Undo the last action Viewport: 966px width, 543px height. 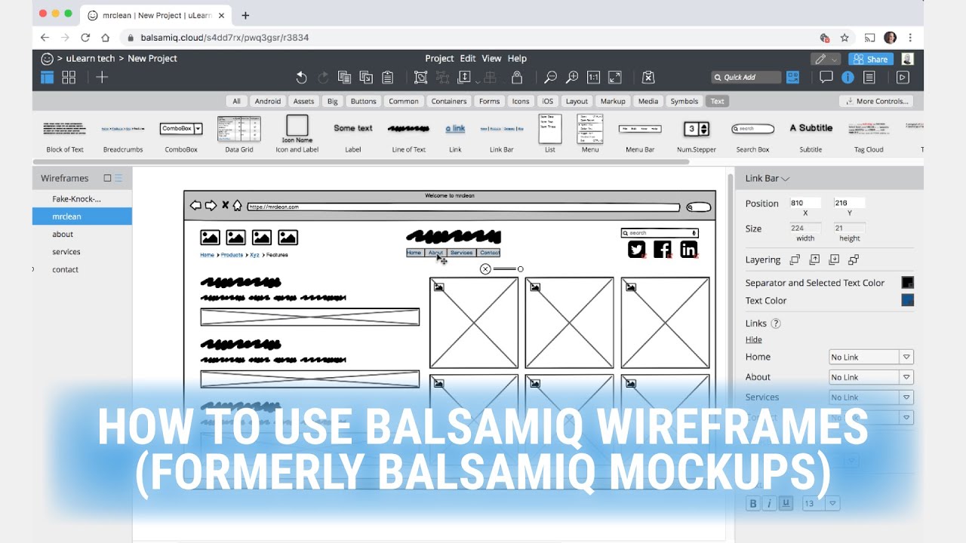[x=301, y=77]
